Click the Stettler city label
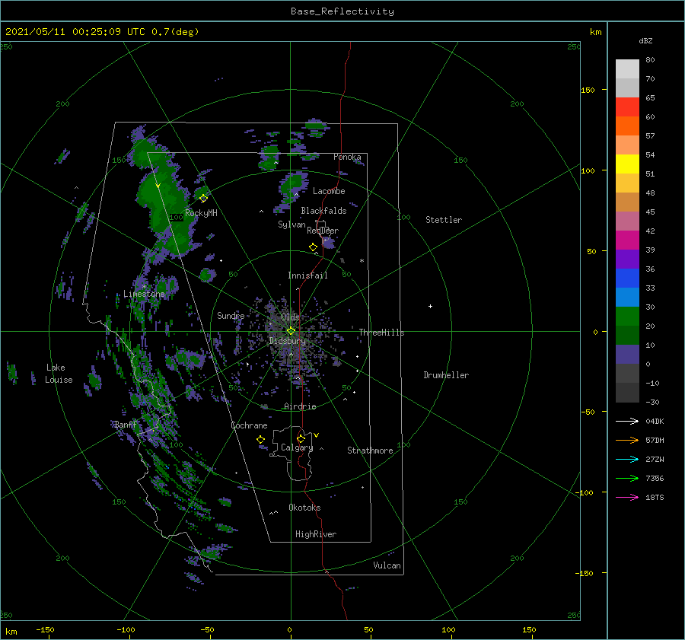Screen dimensions: 685x640 click(444, 220)
